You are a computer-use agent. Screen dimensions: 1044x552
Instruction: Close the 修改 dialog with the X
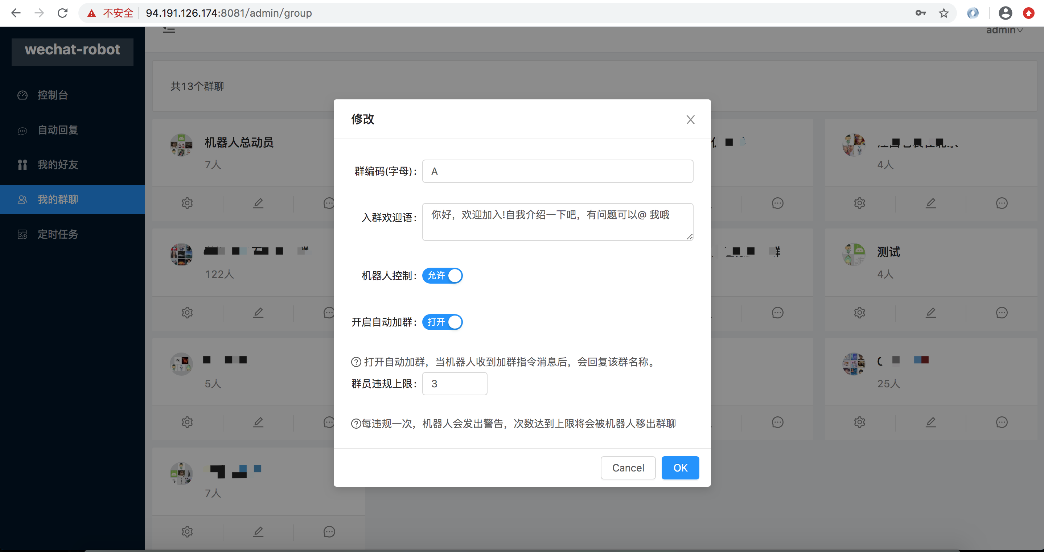coord(690,120)
